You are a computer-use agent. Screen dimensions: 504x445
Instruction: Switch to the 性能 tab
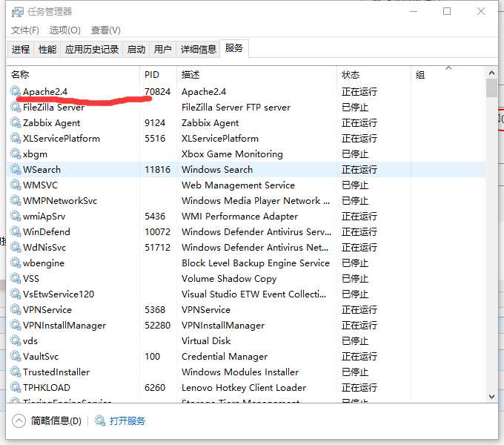click(47, 49)
